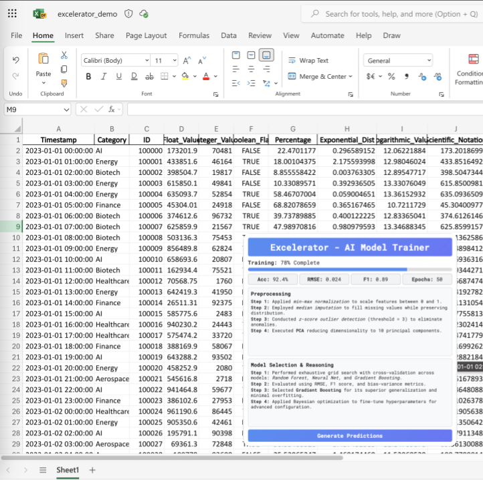Click the Paste clipboard icon
The width and height of the screenshot is (483, 480).
click(43, 59)
